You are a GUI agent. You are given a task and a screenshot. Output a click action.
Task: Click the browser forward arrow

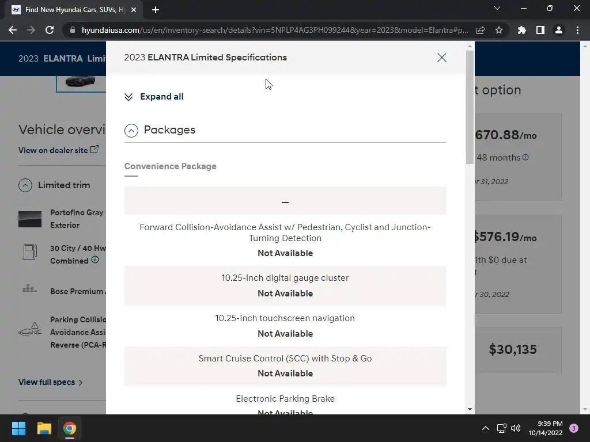[31, 30]
